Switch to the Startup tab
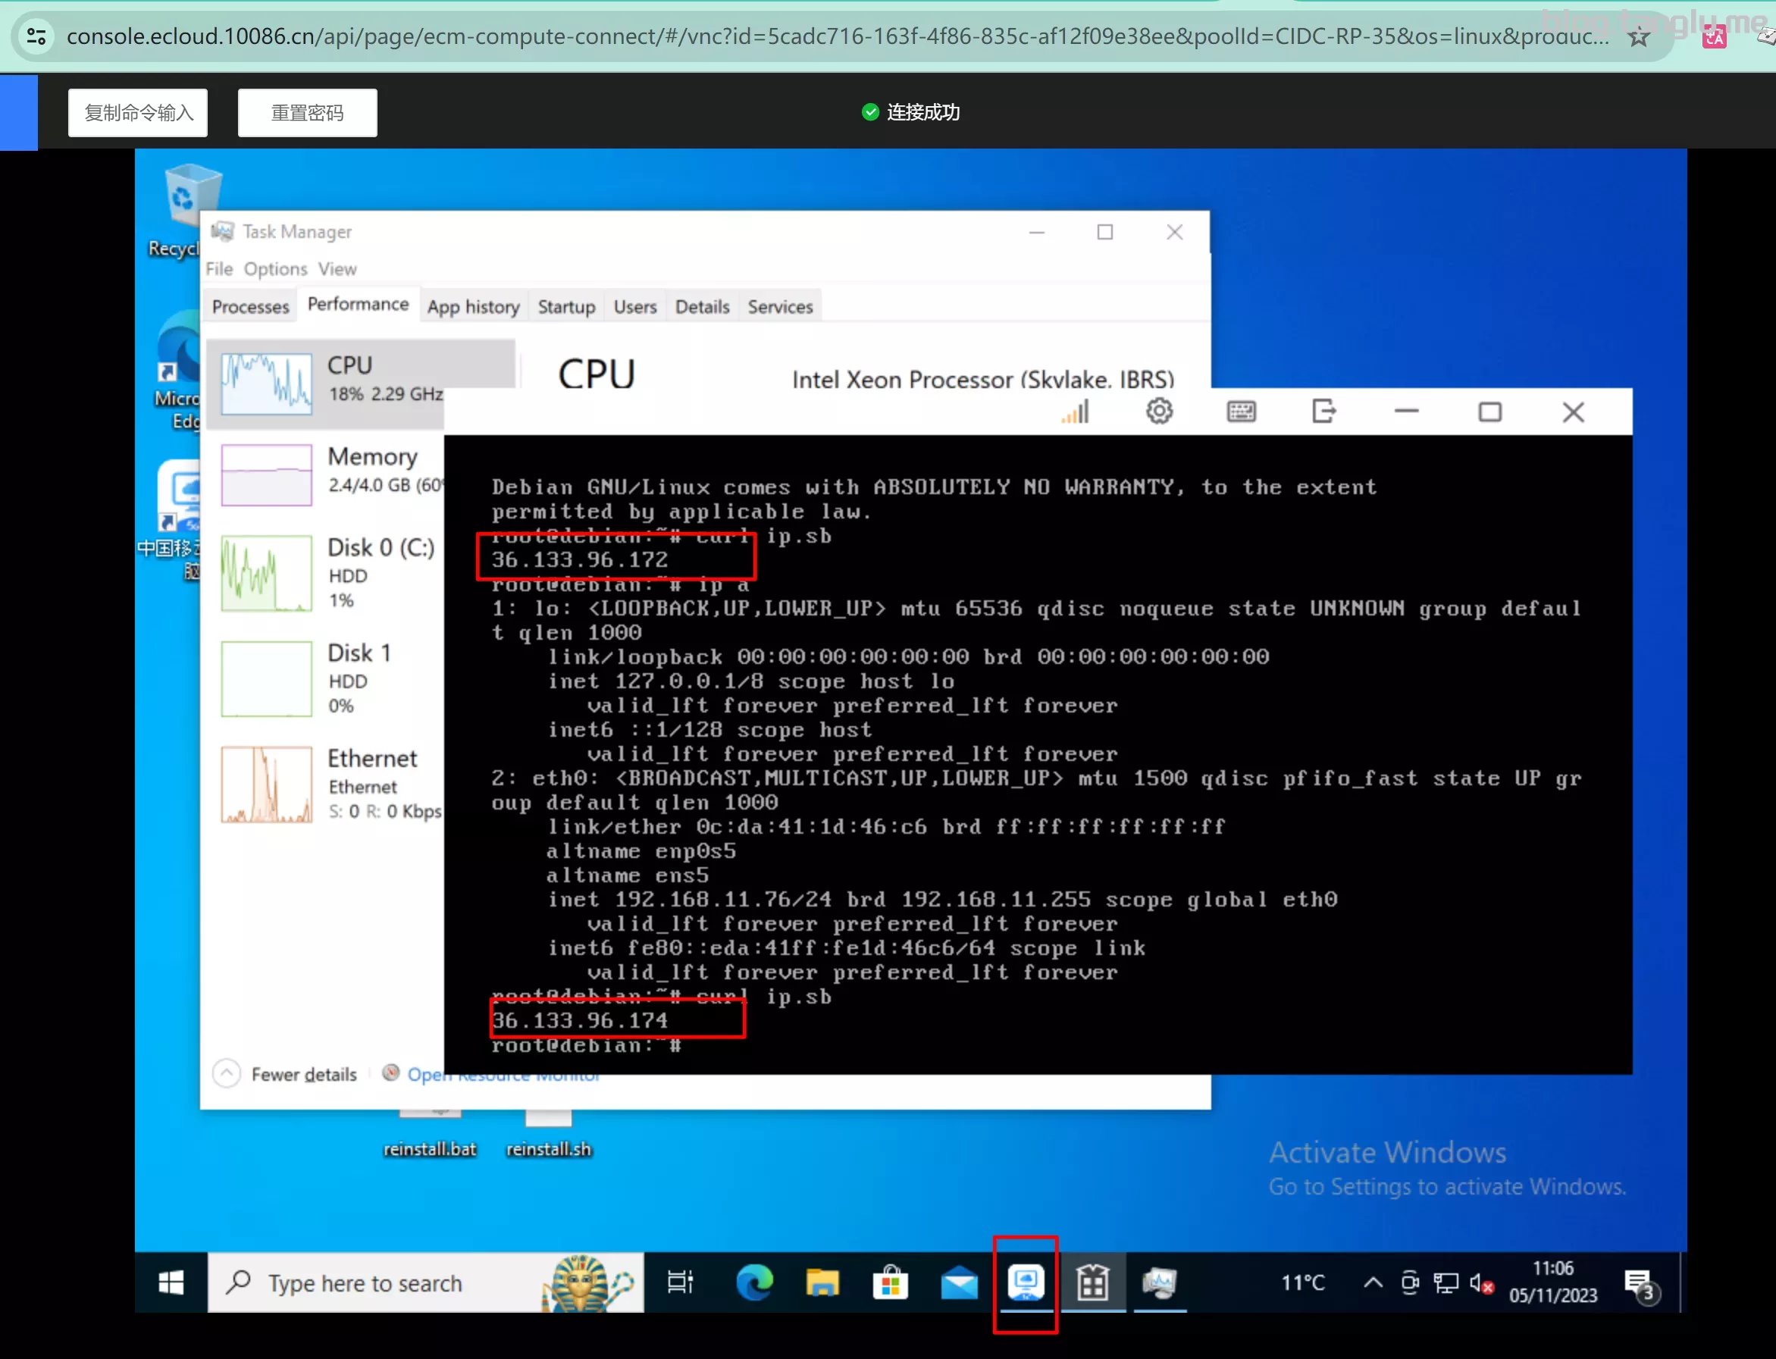1776x1359 pixels. (565, 306)
